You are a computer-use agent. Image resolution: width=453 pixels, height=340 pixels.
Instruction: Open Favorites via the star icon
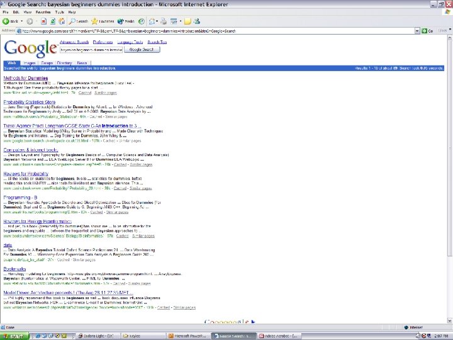[103, 21]
